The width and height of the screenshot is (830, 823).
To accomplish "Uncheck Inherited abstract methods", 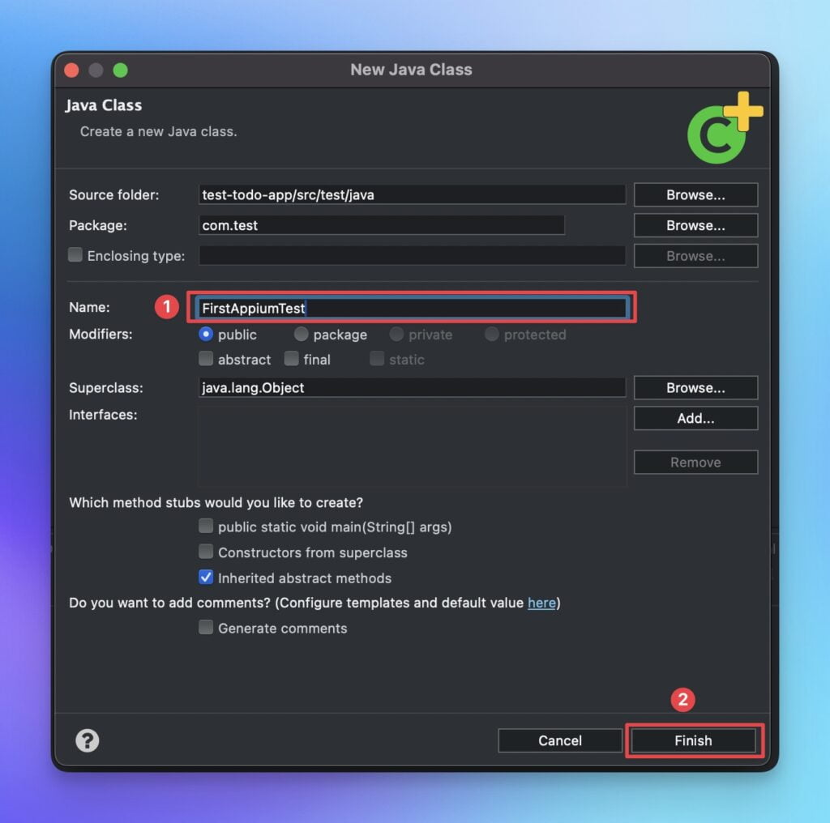I will 206,577.
